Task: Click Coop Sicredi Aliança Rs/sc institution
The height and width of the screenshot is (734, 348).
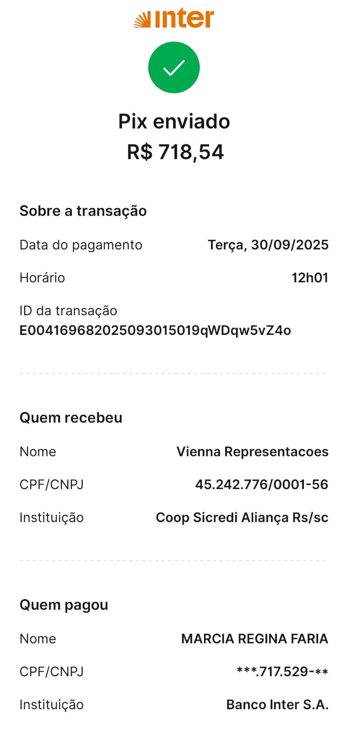Action: 242,517
